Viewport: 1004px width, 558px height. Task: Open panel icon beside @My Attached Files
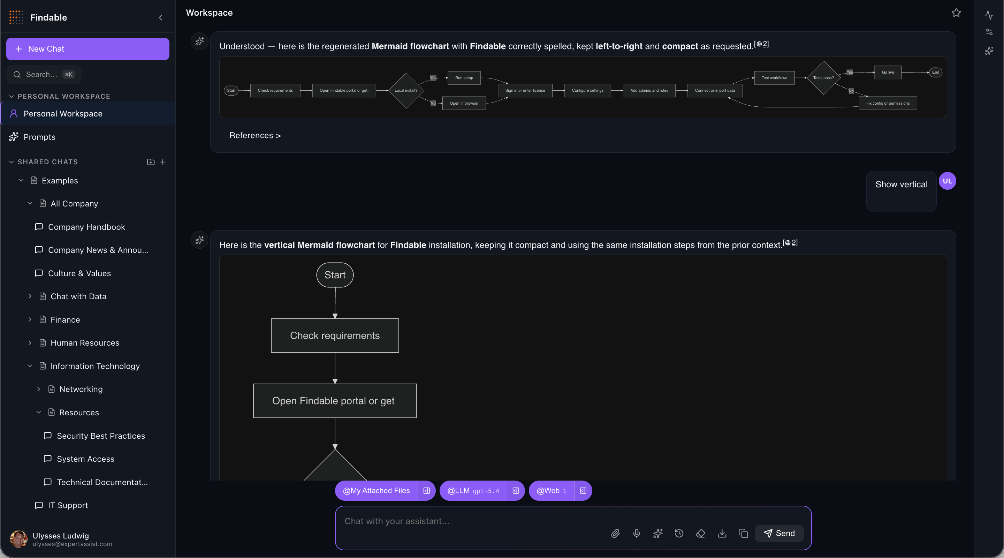pyautogui.click(x=426, y=491)
